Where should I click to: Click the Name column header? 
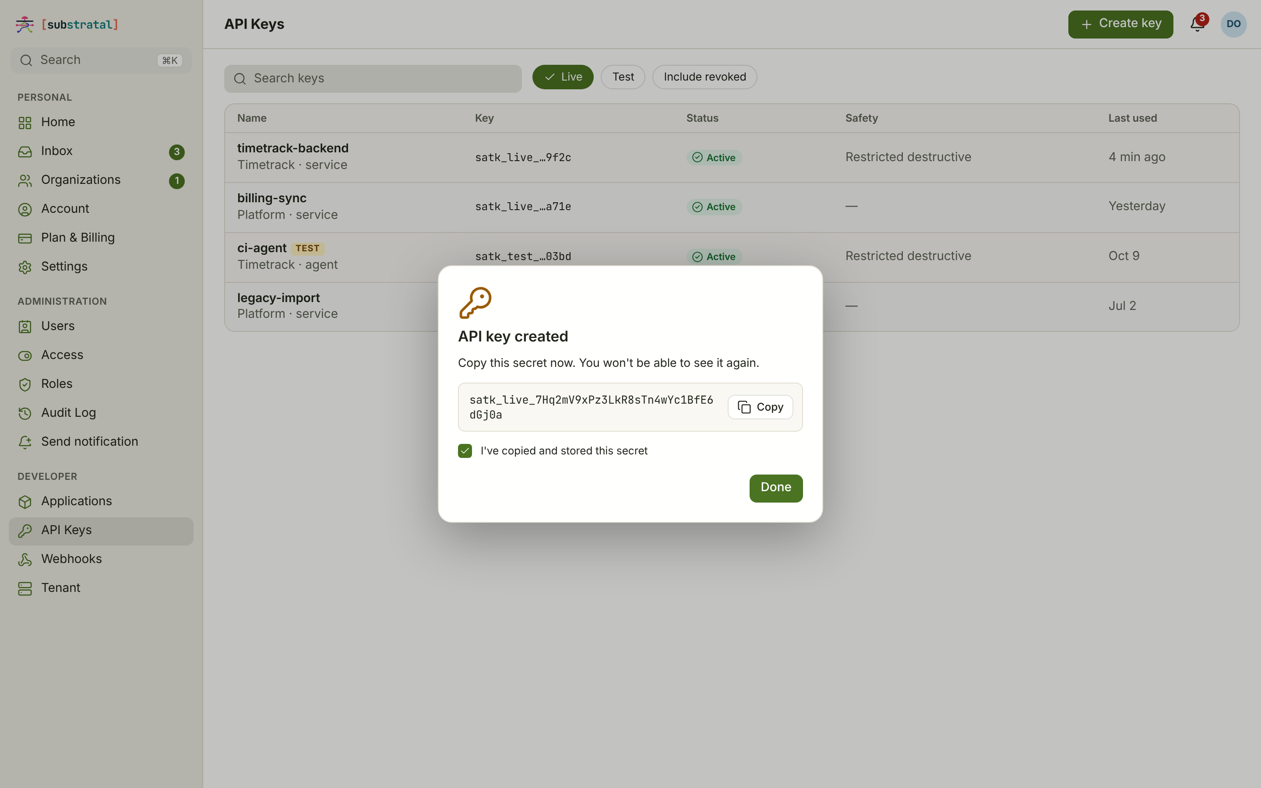252,118
